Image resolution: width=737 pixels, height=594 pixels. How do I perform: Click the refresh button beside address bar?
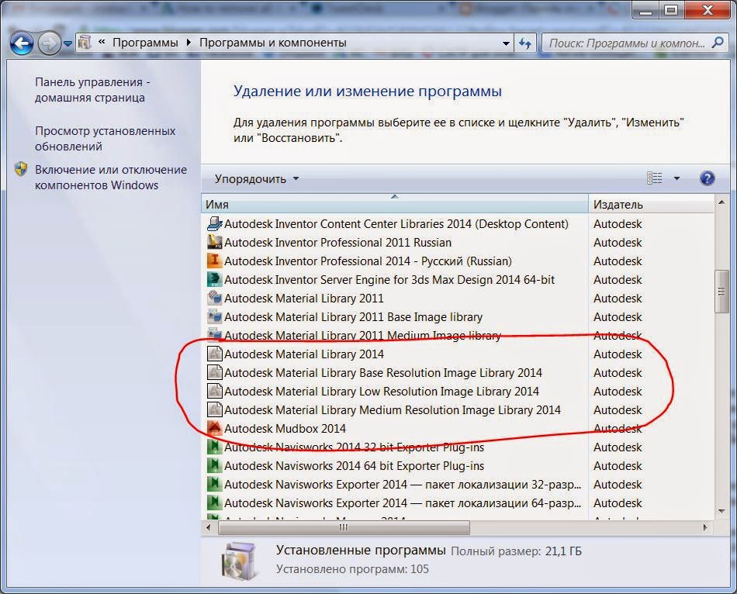[525, 43]
